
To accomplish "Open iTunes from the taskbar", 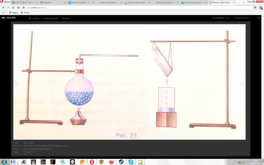I will coord(111,162).
